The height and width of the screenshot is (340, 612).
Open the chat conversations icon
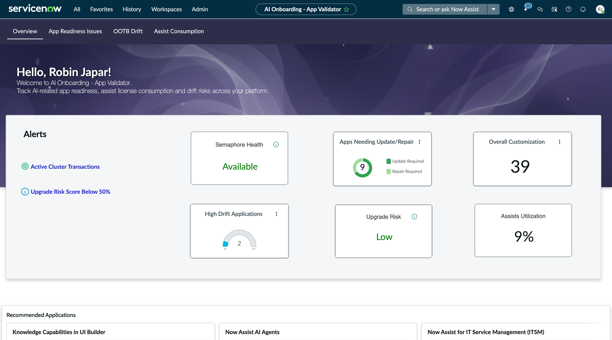[x=540, y=9]
